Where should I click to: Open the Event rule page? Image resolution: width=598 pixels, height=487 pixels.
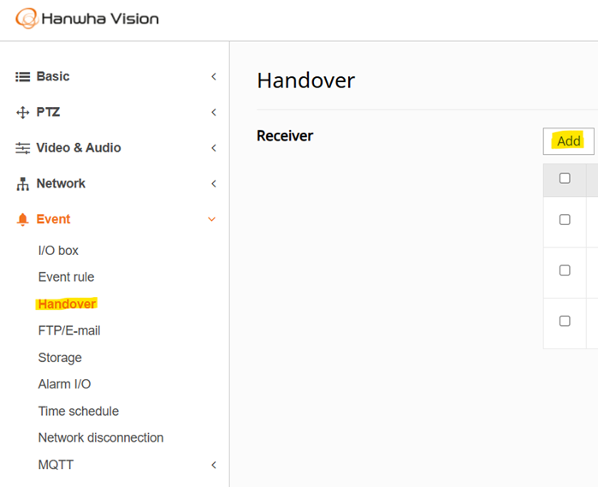(67, 276)
